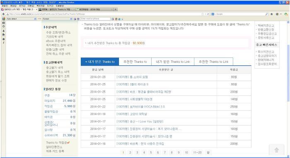Image resolution: width=290 pixels, height=158 pixels.
Task: Jump to pages 11~20 in pagination
Action: 197,153
